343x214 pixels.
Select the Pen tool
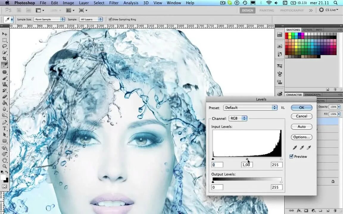4,122
